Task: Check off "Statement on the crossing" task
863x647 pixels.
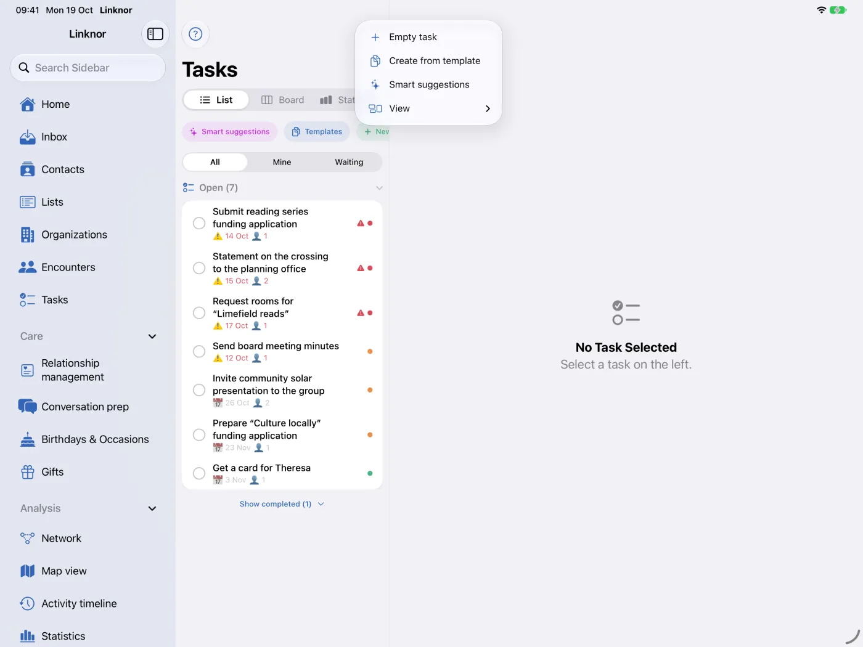Action: [199, 268]
